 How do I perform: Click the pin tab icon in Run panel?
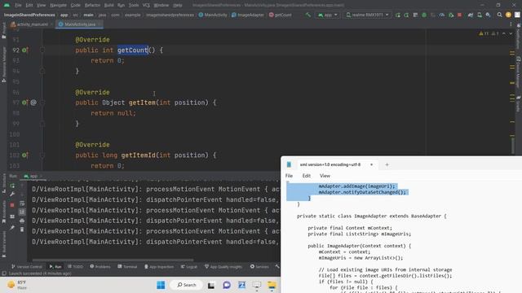point(12,228)
